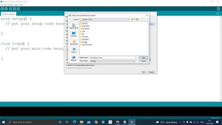Click the volume icon in system tray
Screen dimensions: 222x125
pyautogui.click(x=197, y=122)
